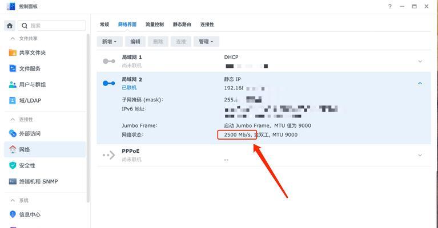Screen dimensions: 438x228
Task: Open the Control Panel home icon
Action: point(10,26)
